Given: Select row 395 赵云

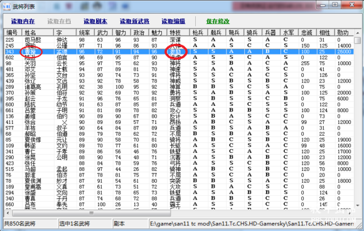Looking at the screenshot, I should click(x=179, y=99).
